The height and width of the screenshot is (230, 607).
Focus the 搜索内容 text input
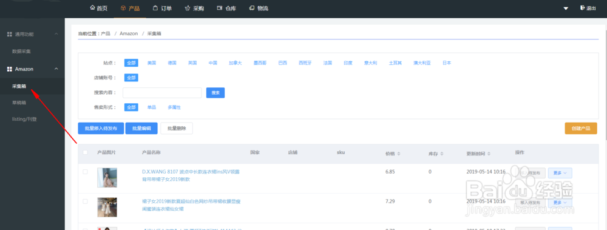(162, 92)
